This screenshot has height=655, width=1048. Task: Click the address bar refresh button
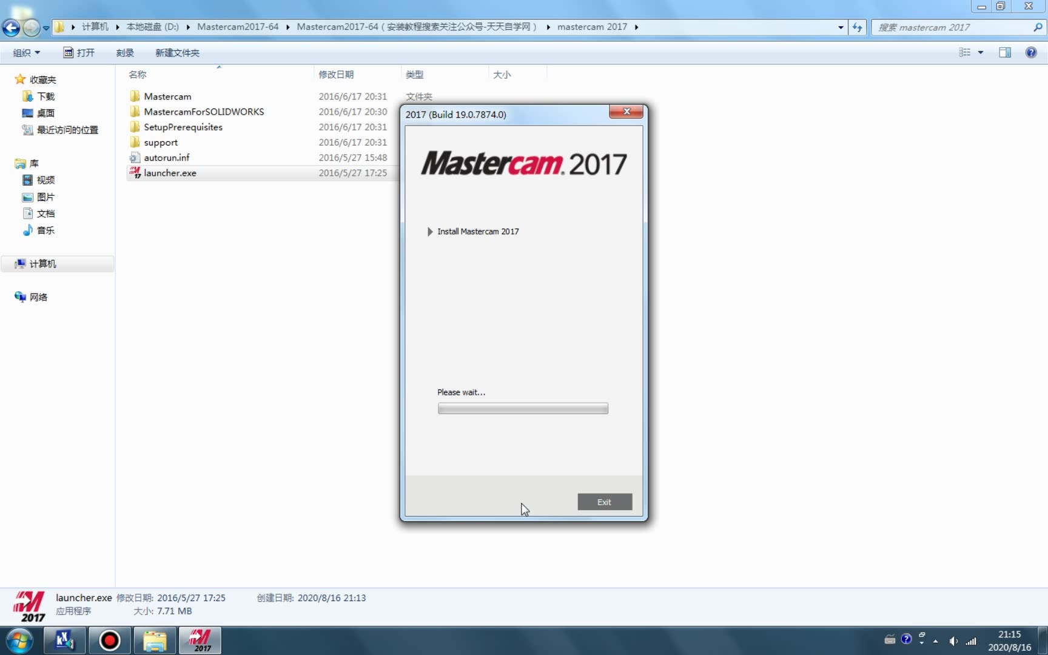(857, 27)
